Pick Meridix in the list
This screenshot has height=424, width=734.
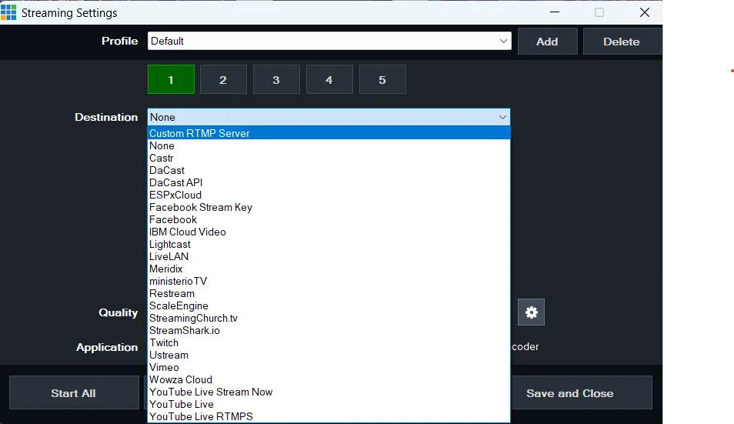(x=329, y=269)
